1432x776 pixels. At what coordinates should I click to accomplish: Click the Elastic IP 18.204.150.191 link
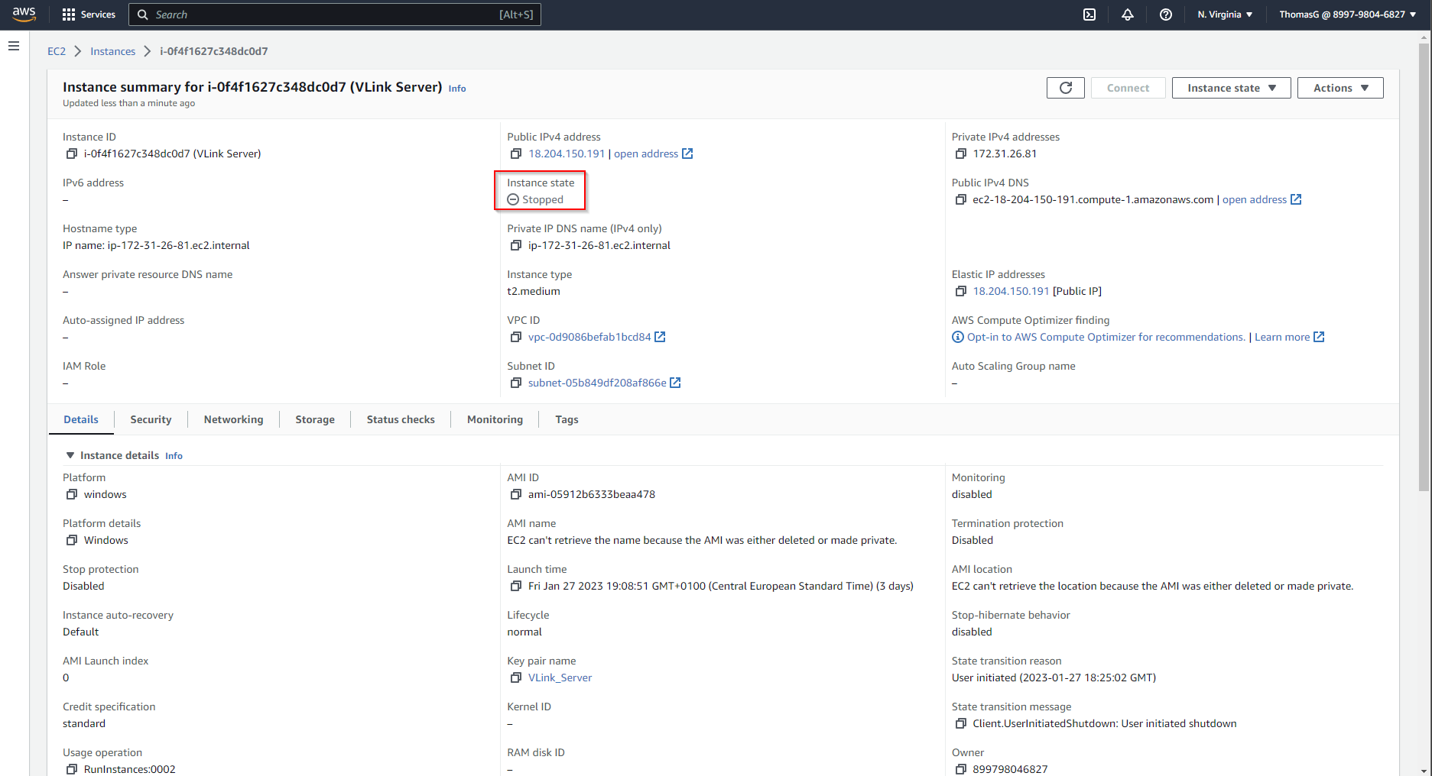point(1011,291)
